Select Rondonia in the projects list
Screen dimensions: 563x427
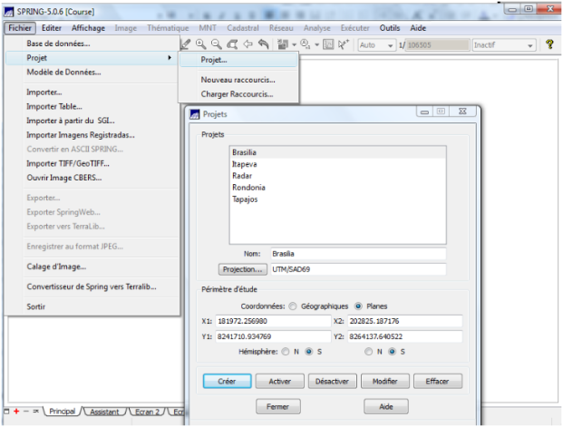pyautogui.click(x=249, y=187)
